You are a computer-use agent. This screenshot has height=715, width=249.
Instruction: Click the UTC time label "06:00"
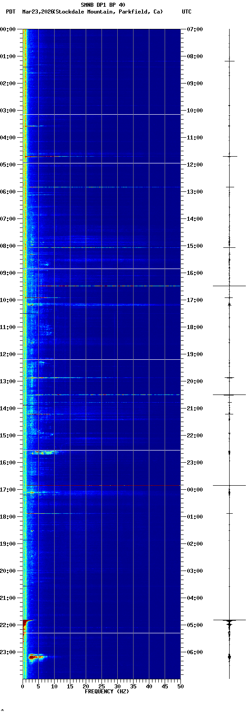click(195, 652)
